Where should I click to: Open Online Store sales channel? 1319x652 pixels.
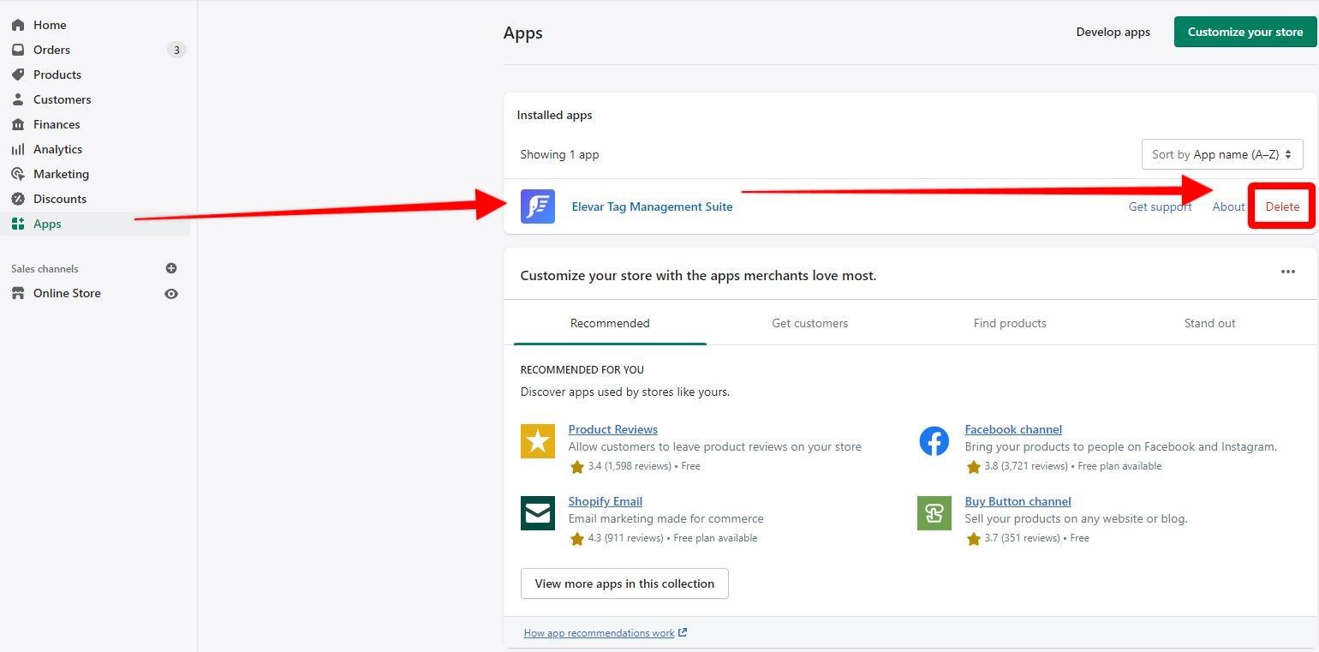coord(67,293)
